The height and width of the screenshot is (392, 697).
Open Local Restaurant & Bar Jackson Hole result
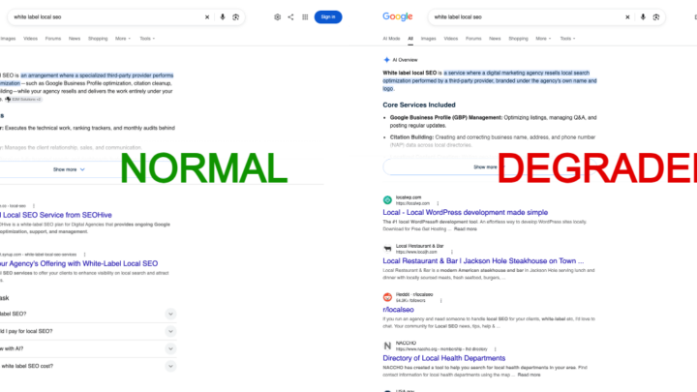click(483, 261)
